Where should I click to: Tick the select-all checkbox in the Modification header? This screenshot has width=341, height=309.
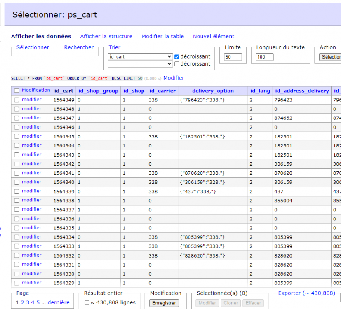(16, 91)
